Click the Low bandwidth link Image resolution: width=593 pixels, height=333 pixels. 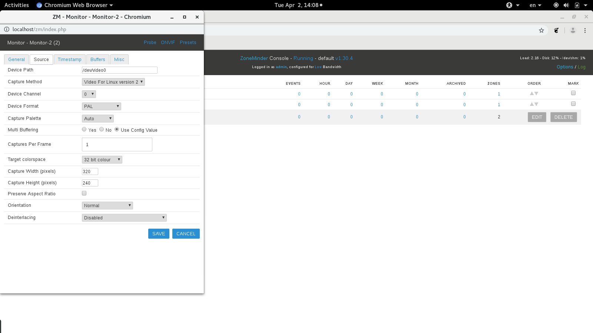pyautogui.click(x=318, y=67)
